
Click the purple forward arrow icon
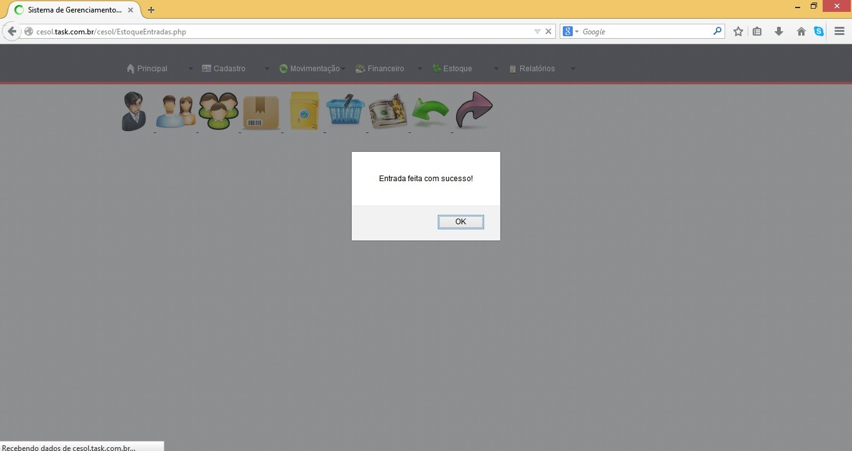pos(473,110)
